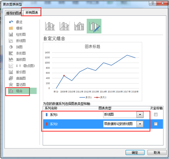Select 条形图 category label
The width and height of the screenshot is (169, 159).
pos(21,53)
